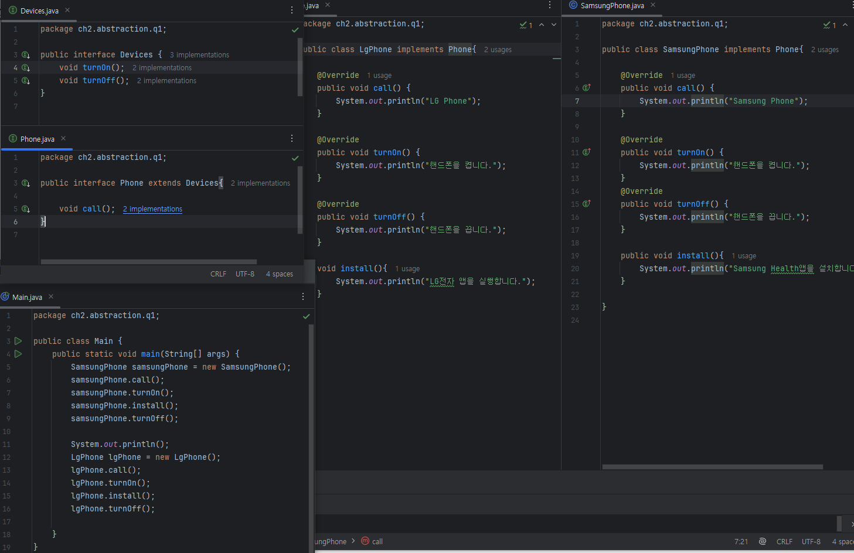
Task: Click call breadcrumb in bottom bar
Action: coord(377,542)
